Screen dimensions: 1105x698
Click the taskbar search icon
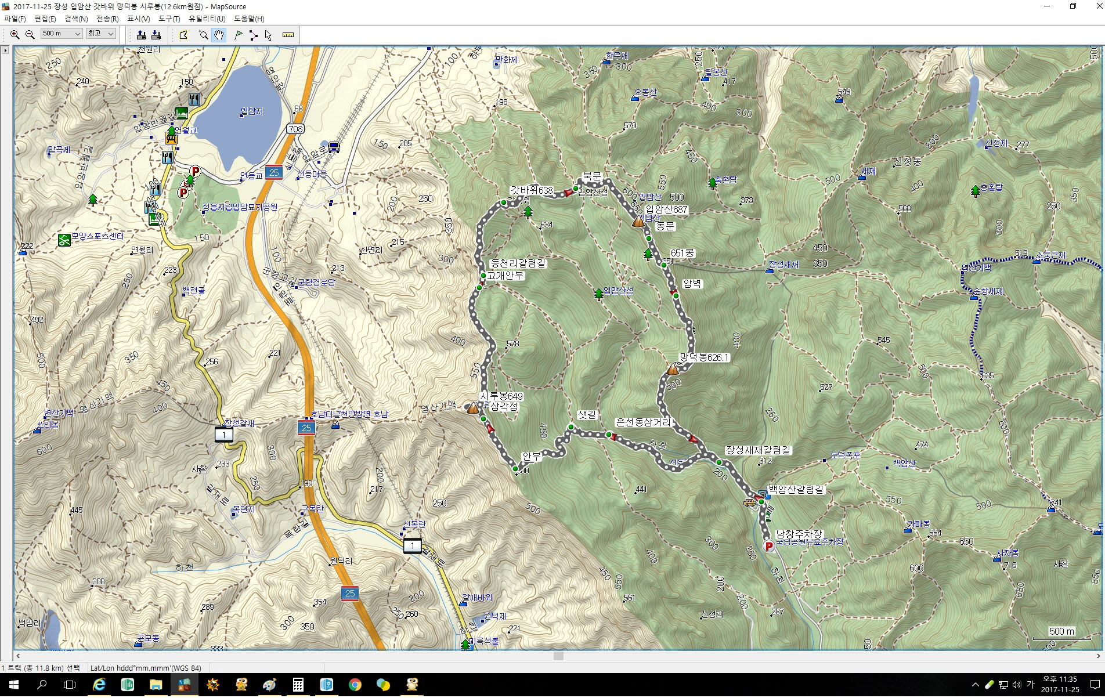click(x=42, y=685)
